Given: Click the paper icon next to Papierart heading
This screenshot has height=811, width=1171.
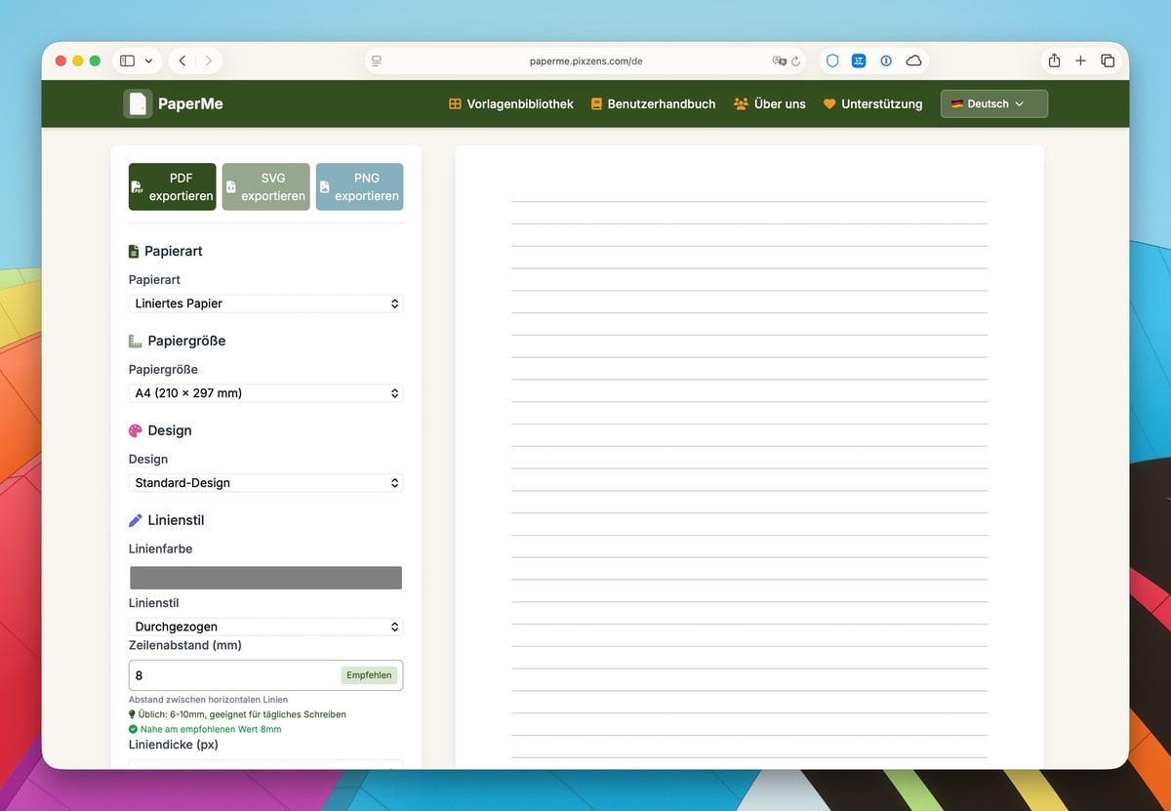Looking at the screenshot, I should 135,250.
